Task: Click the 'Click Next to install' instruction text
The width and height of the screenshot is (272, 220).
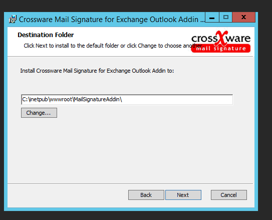Action: pyautogui.click(x=113, y=46)
